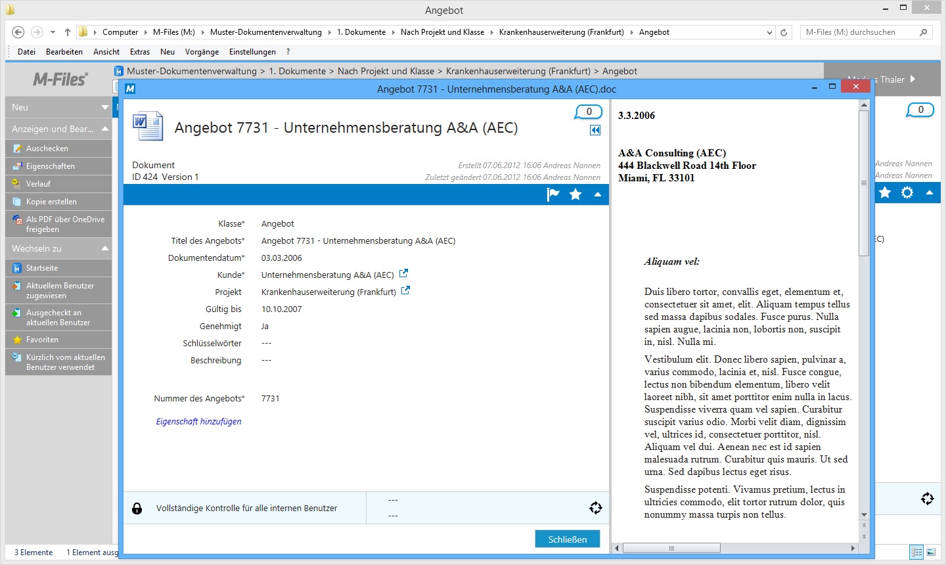Open Verlauf history in sidebar
This screenshot has width=946, height=565.
point(58,184)
